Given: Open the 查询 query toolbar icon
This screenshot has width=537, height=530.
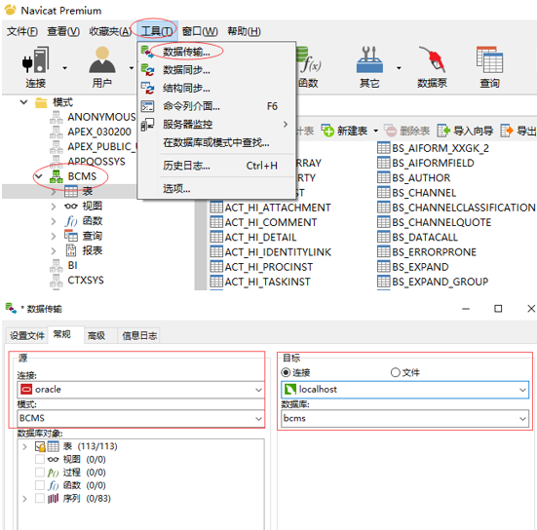Looking at the screenshot, I should point(489,59).
